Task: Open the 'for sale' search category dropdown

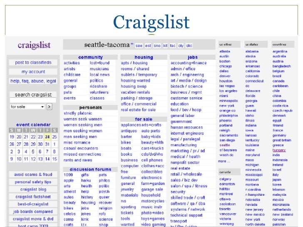Action: 27,106
